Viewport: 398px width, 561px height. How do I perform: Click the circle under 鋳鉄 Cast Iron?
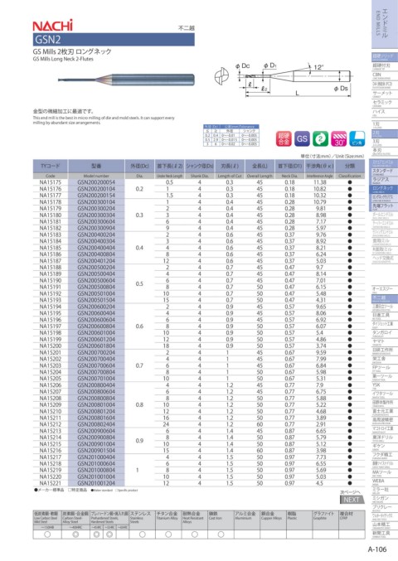click(x=221, y=534)
